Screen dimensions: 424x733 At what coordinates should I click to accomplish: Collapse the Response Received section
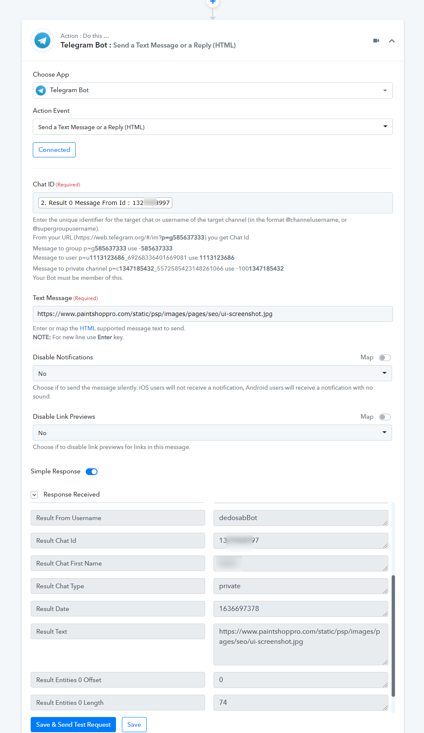click(34, 495)
